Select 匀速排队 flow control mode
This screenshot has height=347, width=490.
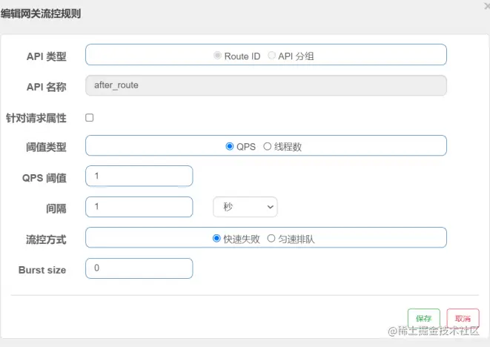271,239
